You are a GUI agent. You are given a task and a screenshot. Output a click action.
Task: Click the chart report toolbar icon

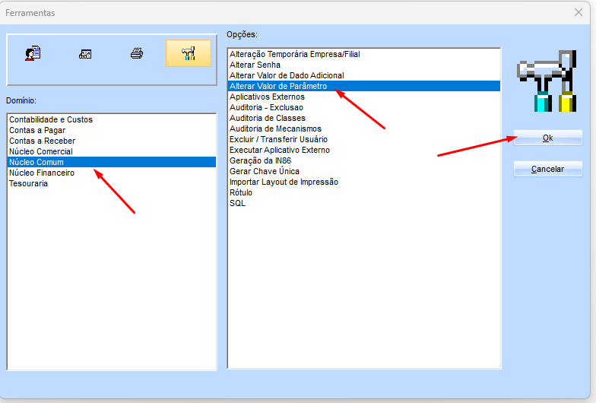click(85, 54)
